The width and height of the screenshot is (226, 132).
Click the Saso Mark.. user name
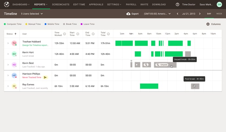coord(206,5)
